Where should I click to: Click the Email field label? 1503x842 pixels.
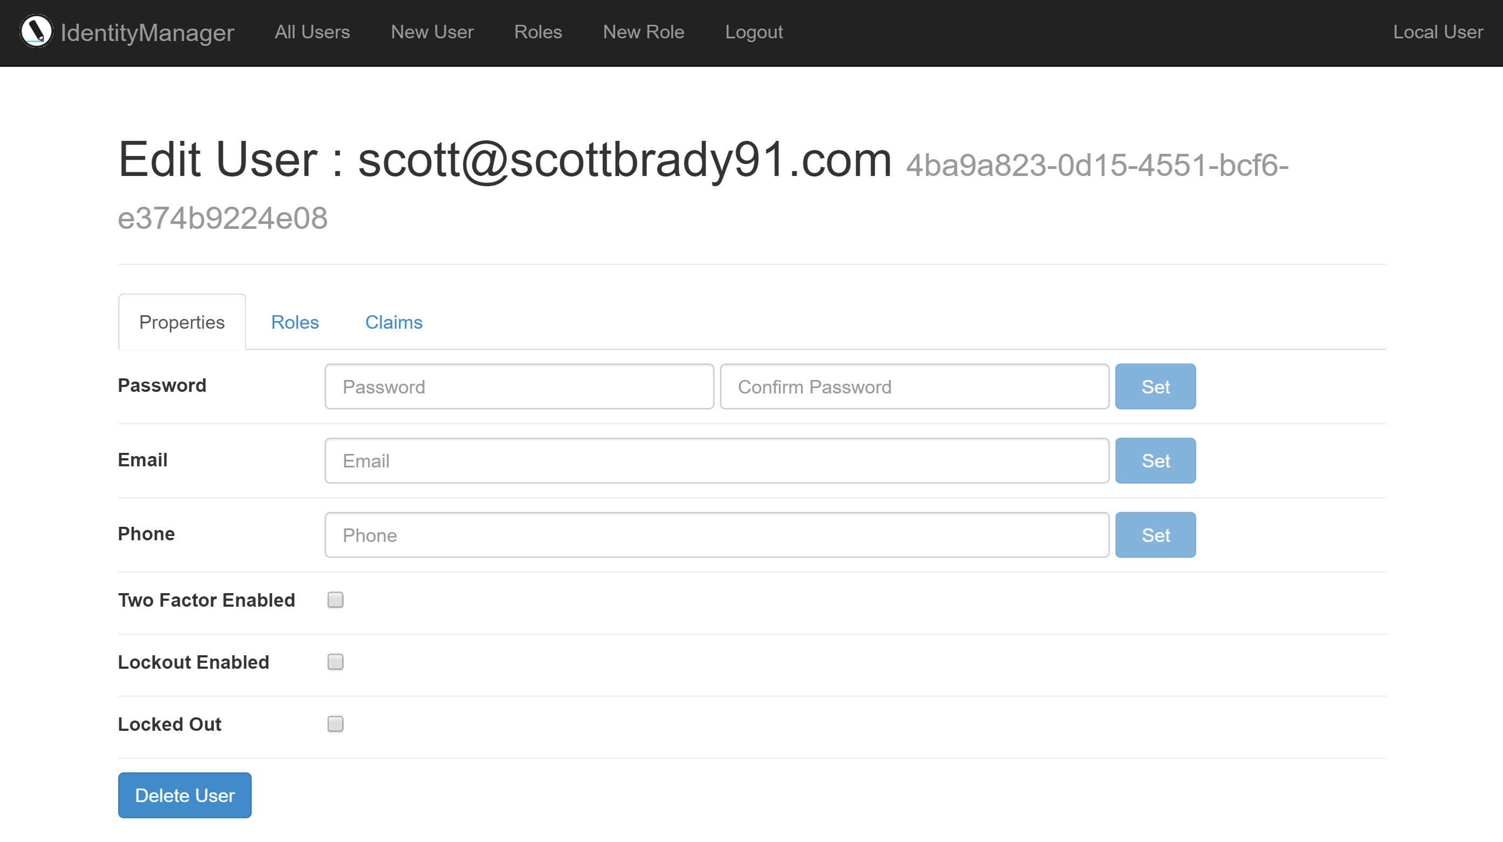click(x=143, y=460)
